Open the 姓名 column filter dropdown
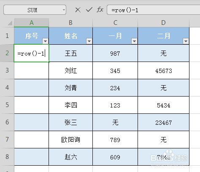Viewport: 200px width, 172px height. [x=89, y=41]
